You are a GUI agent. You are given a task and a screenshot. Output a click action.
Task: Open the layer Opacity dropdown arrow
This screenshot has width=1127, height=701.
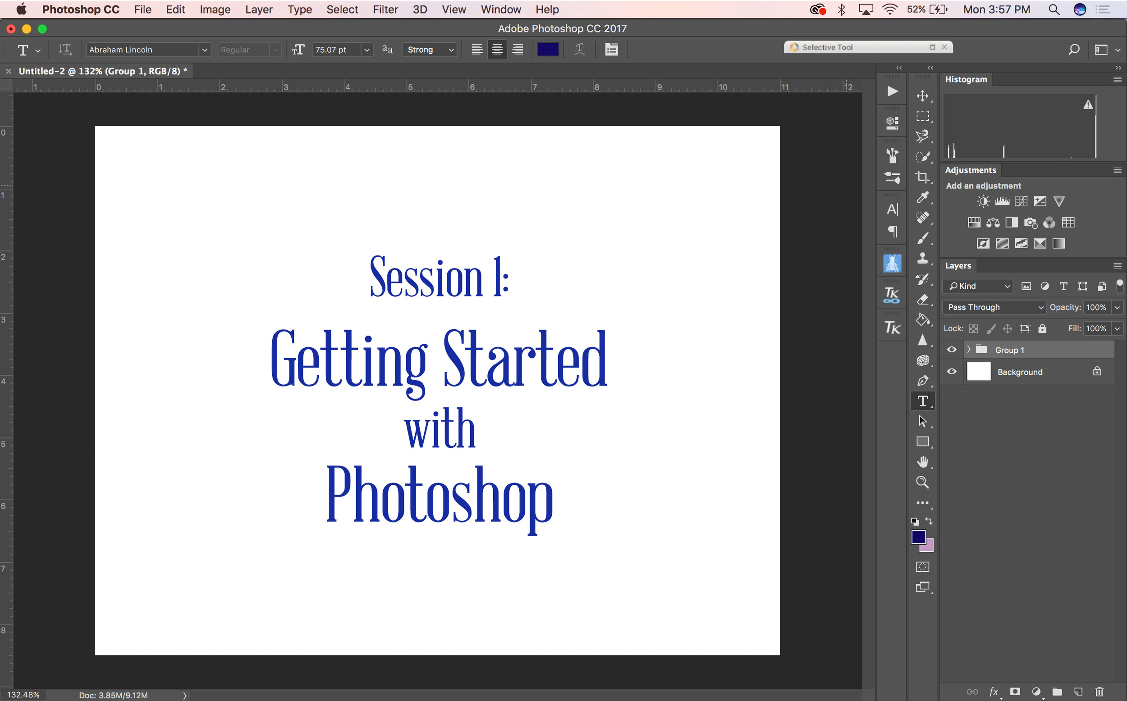tap(1117, 307)
